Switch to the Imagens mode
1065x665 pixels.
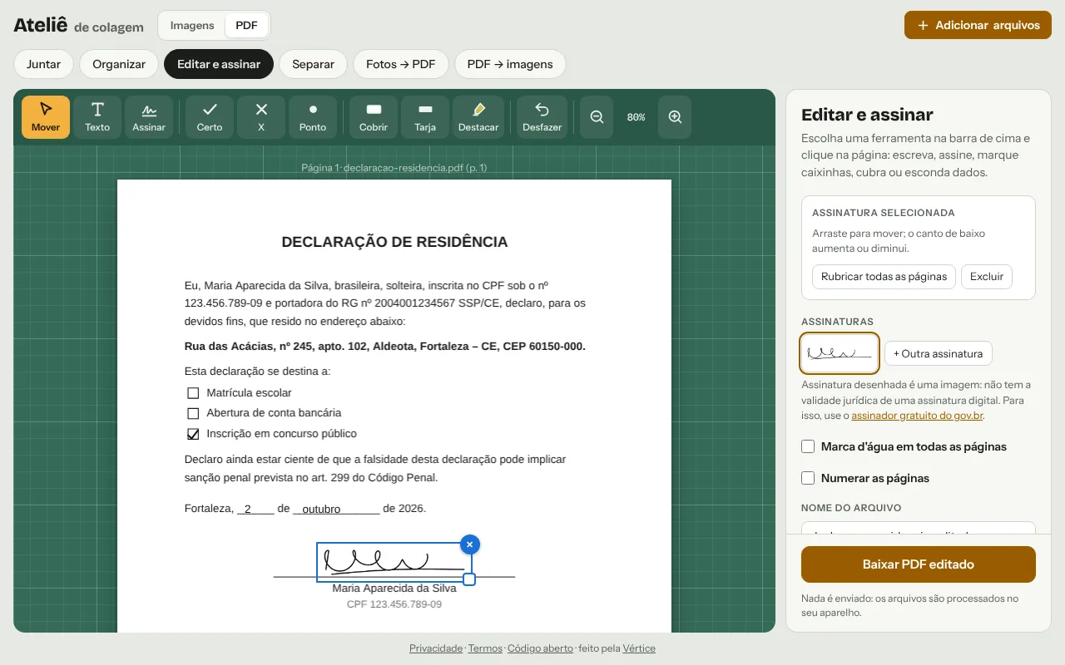[192, 26]
